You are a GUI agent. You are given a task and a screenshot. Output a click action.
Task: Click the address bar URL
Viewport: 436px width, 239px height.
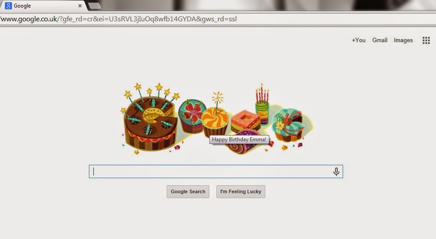coord(119,19)
